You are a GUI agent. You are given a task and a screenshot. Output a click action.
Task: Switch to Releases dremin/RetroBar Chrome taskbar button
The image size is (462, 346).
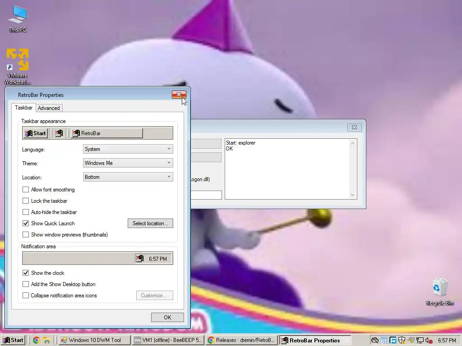242,340
